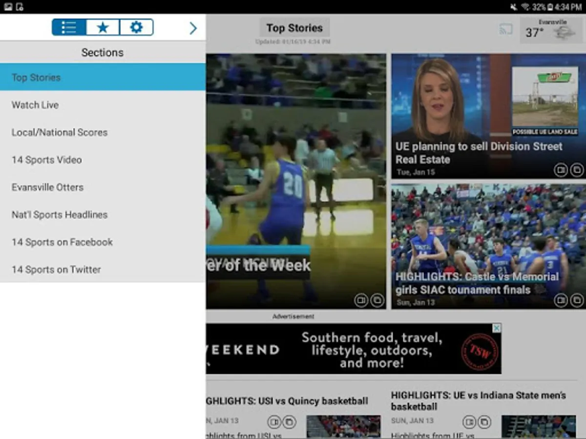Open the gear settings tab
The height and width of the screenshot is (439, 586).
pos(136,27)
